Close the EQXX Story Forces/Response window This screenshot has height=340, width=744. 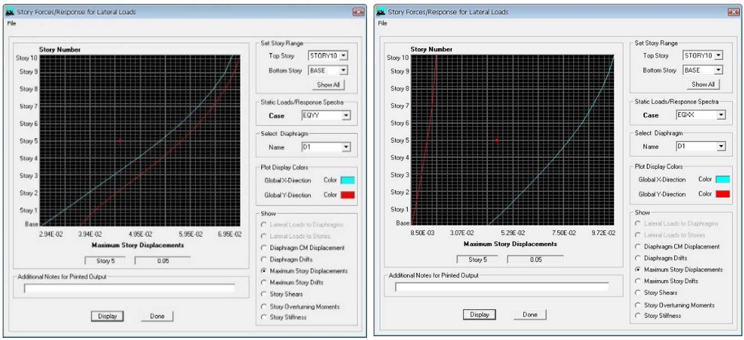(733, 12)
